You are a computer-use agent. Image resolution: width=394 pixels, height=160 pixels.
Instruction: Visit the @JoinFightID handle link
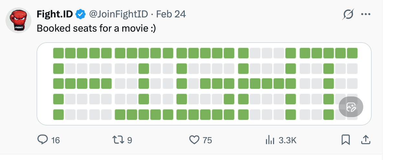point(119,14)
